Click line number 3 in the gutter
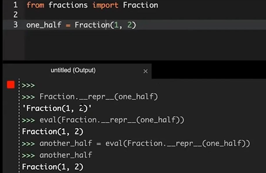Viewport: 266px width, 173px height. point(15,25)
